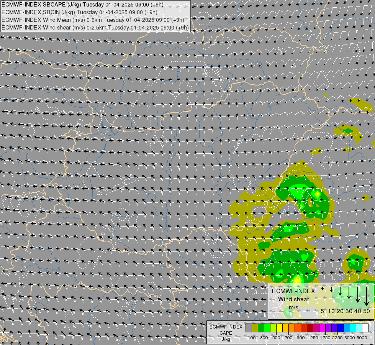
Task: Click the 500 value on CAPE scale
Action: (x=276, y=338)
